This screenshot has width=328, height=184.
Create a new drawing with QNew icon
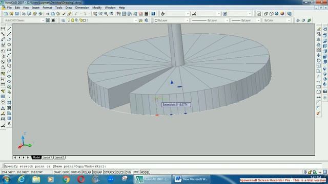coord(6,14)
